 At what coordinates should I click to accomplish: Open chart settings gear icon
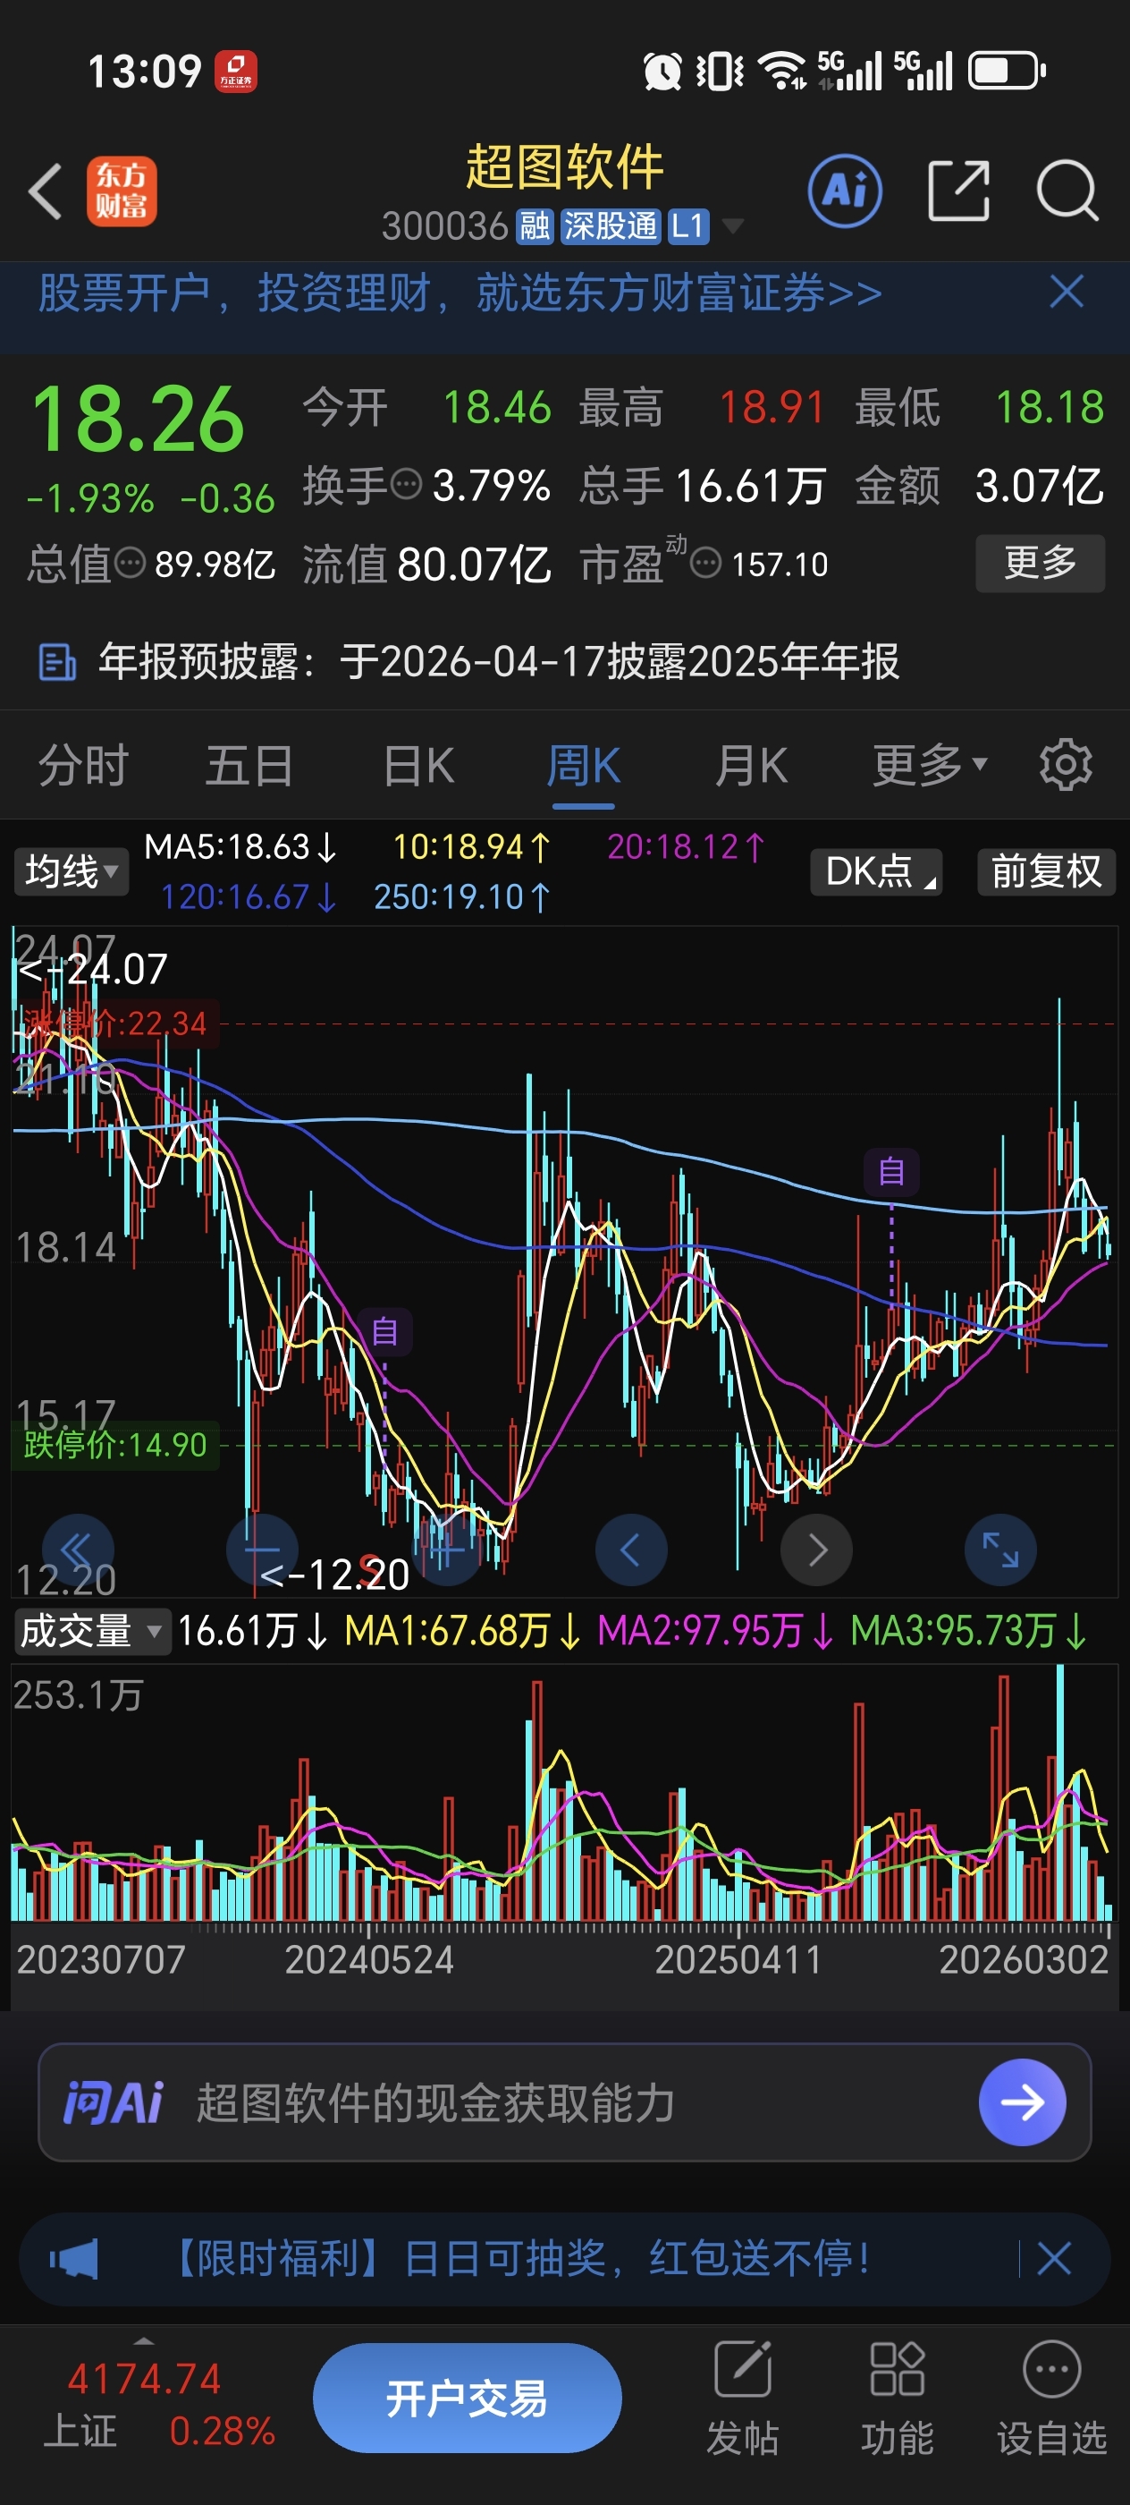pos(1065,765)
